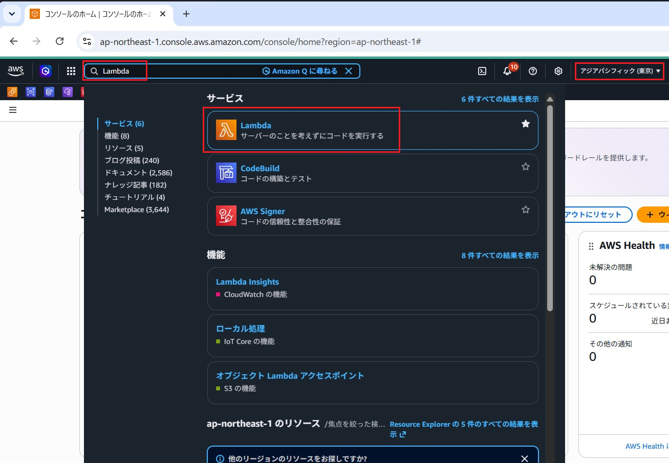Open the AWS Signer service link
The height and width of the screenshot is (463, 669).
(263, 211)
